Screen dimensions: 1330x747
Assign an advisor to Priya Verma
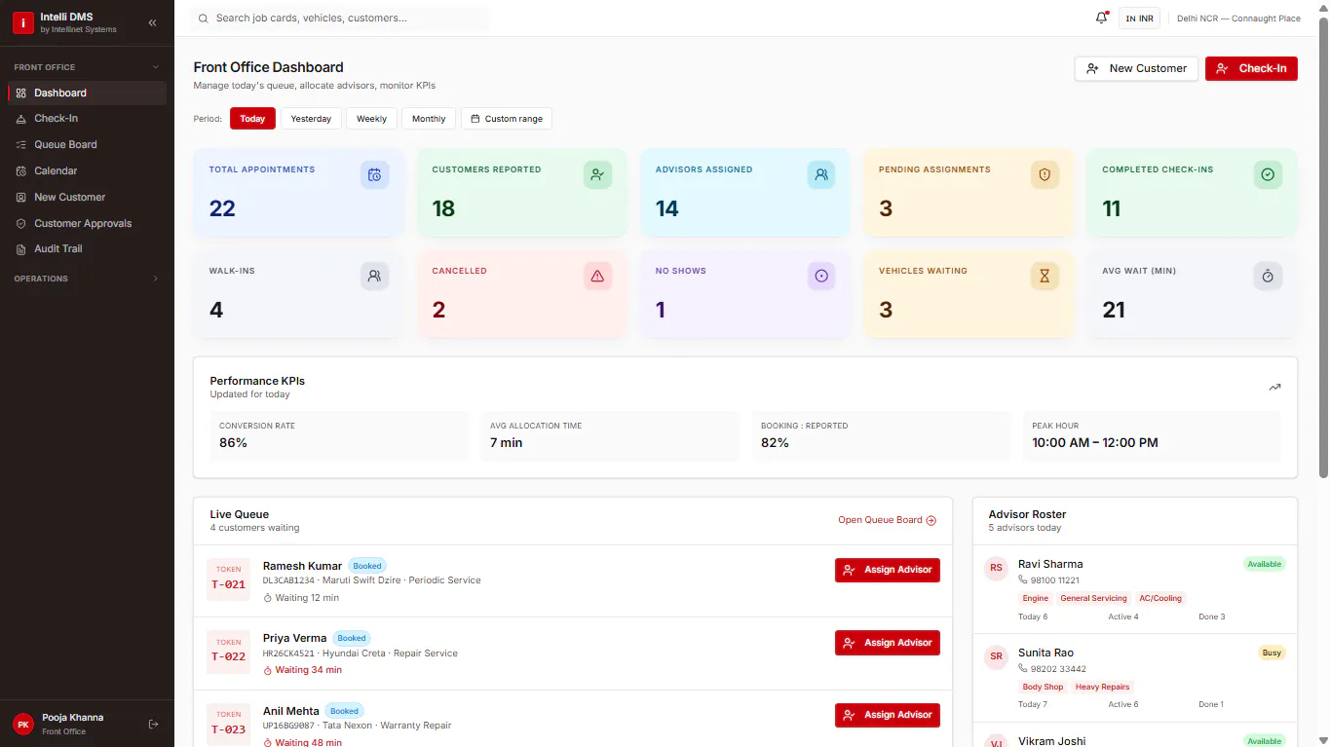[x=888, y=643]
